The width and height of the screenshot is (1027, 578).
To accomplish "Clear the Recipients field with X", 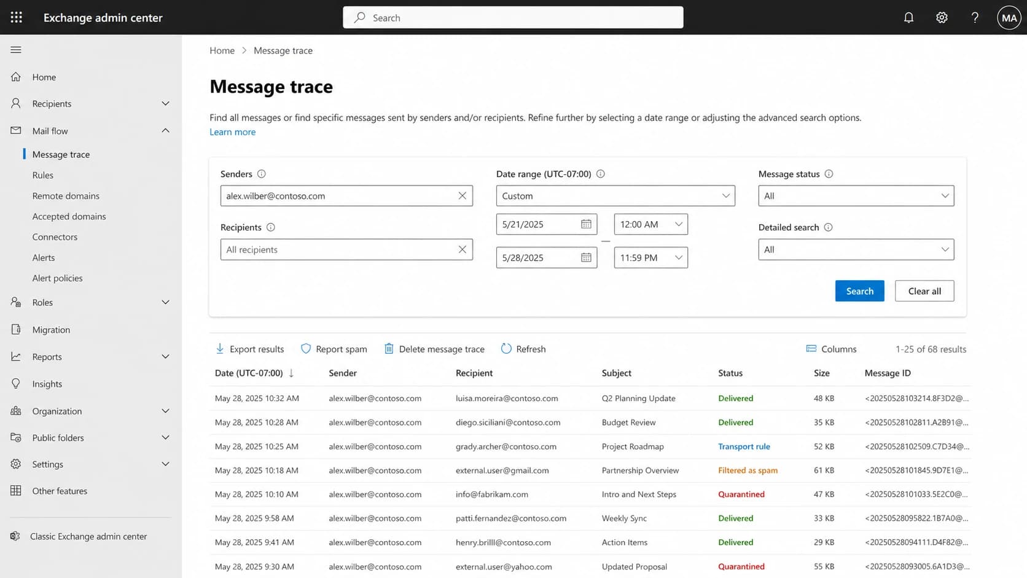I will click(x=462, y=249).
